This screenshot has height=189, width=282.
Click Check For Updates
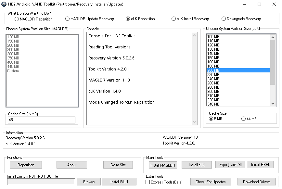211,182
